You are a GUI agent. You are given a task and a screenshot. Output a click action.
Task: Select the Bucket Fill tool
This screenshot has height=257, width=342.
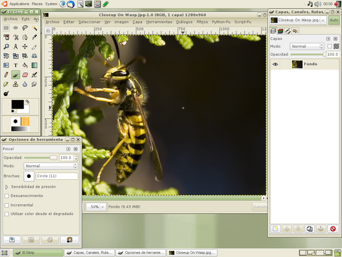[25, 65]
